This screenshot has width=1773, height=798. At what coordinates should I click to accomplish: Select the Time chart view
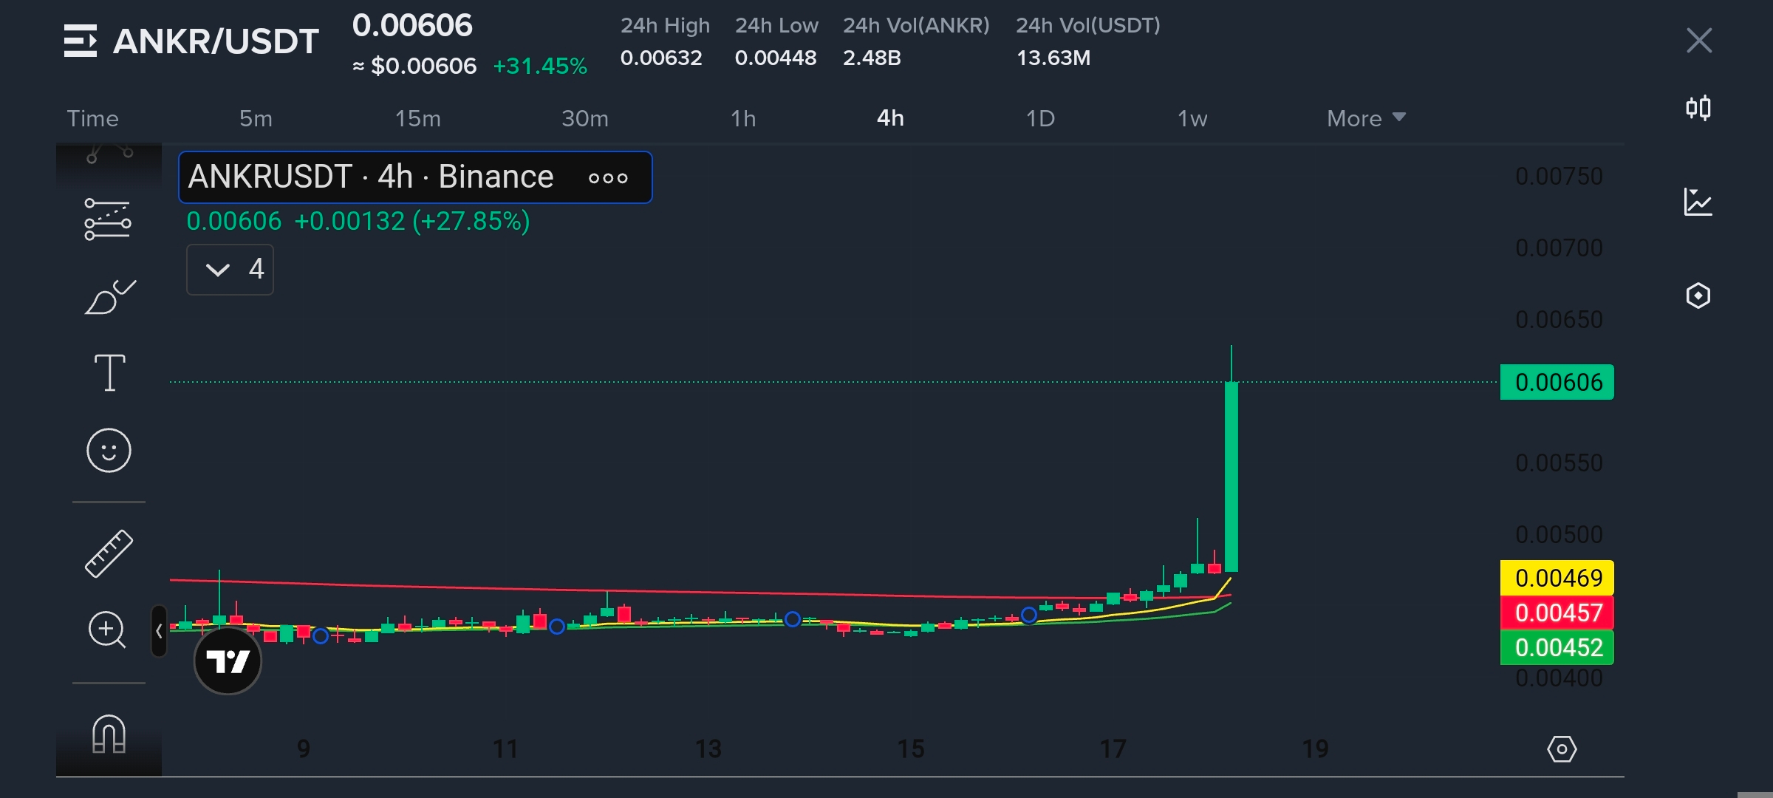click(x=92, y=118)
